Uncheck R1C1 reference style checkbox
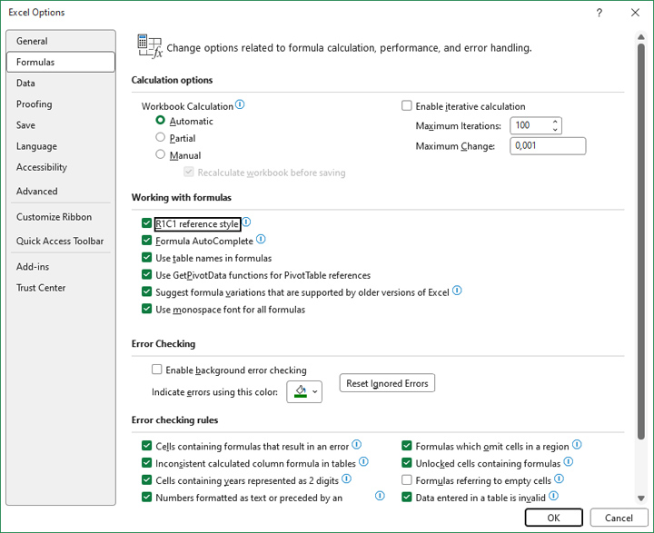 (x=147, y=223)
